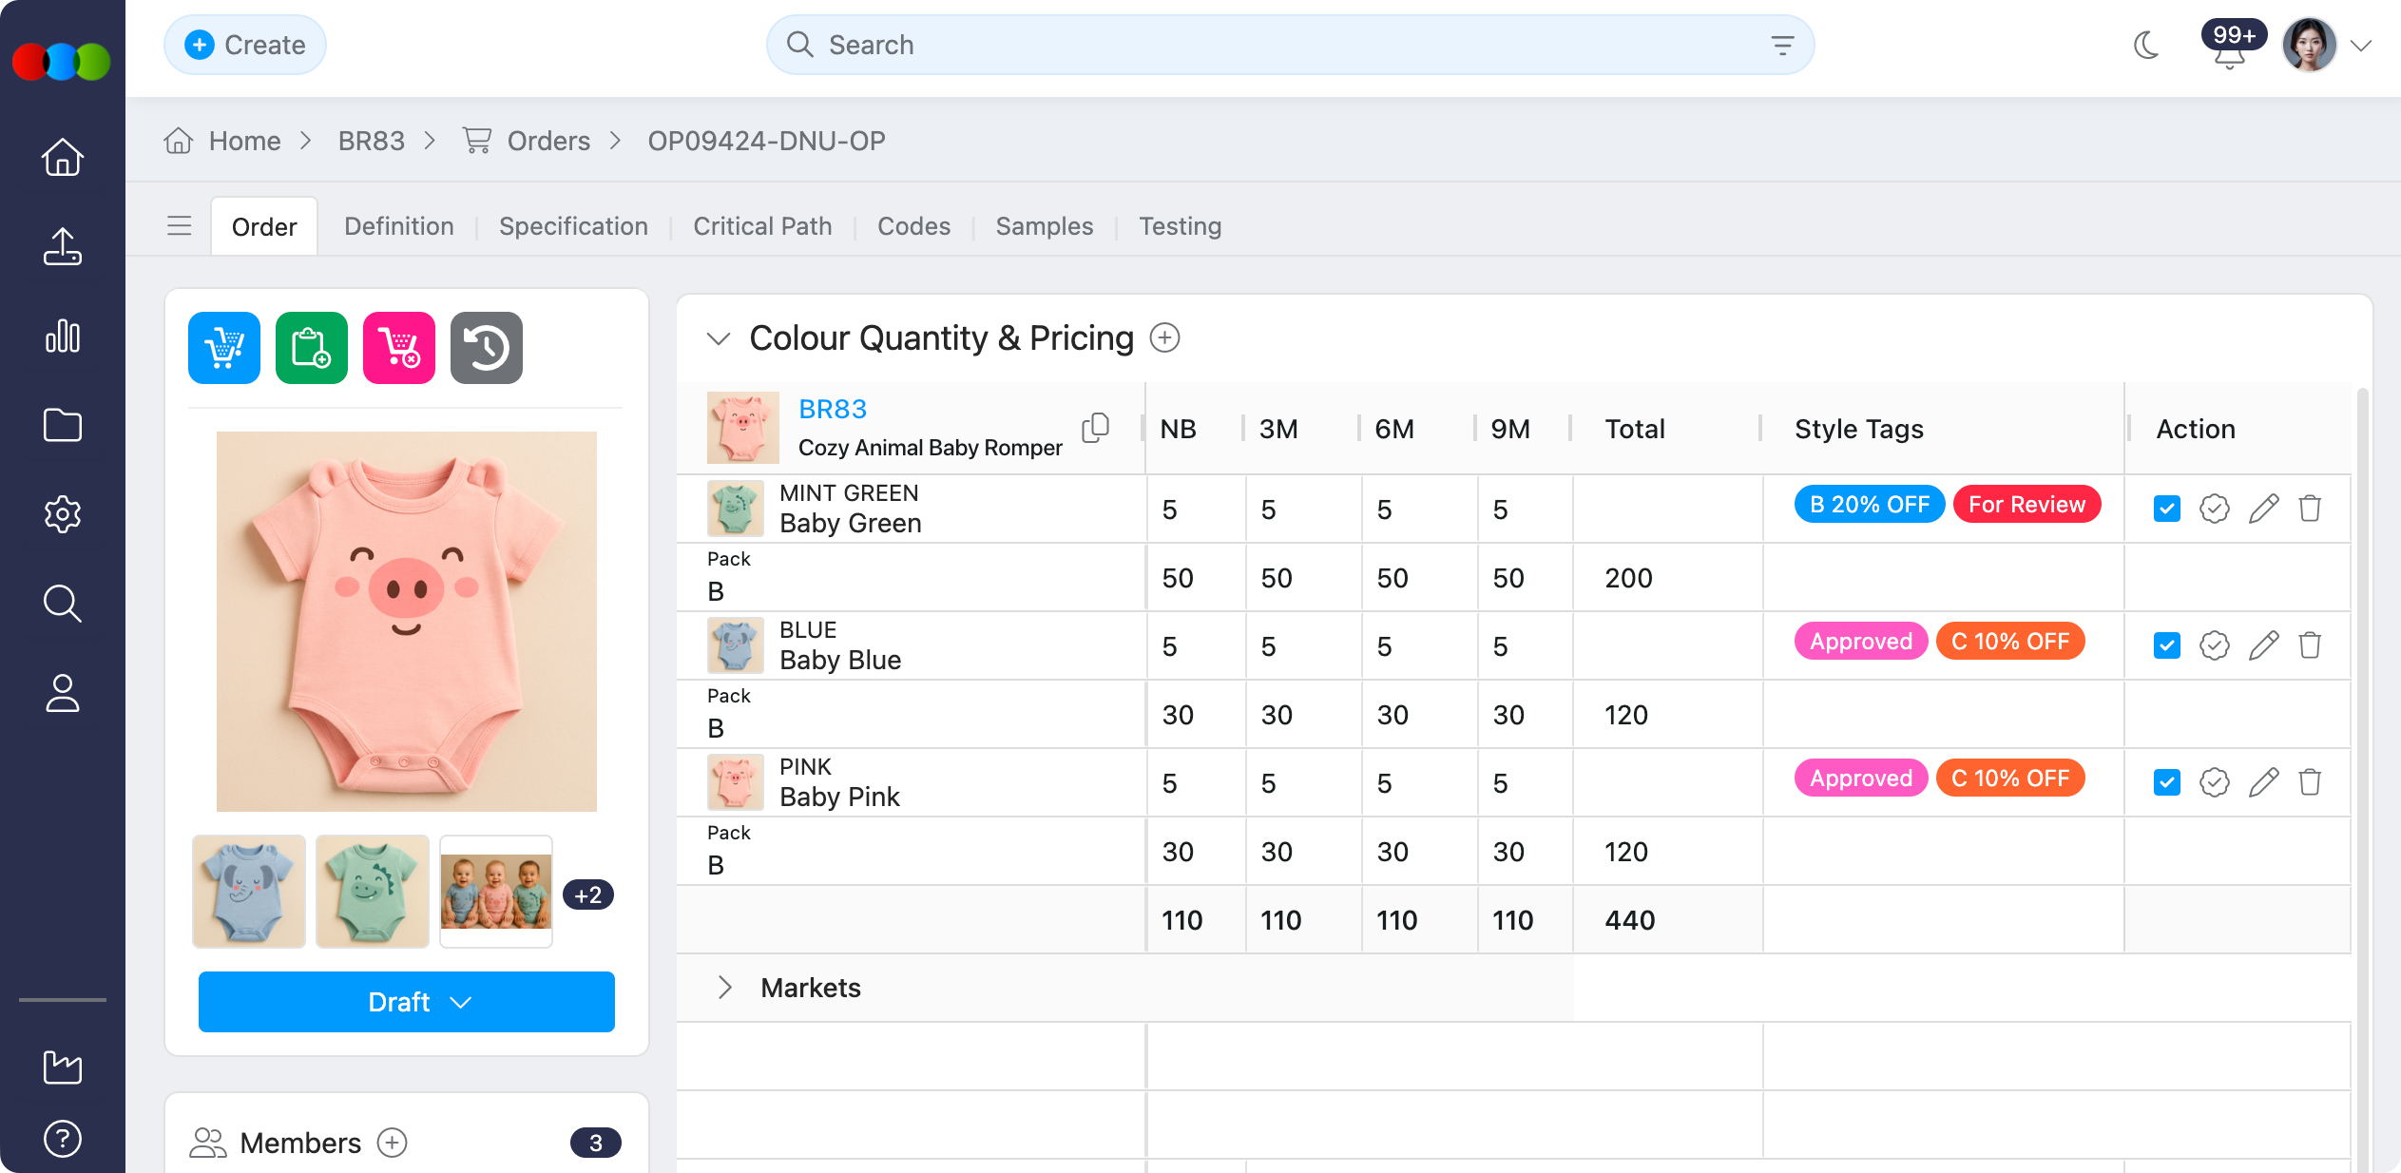2401x1173 pixels.
Task: Uncheck the Mint Green row checkbox
Action: 2166,509
